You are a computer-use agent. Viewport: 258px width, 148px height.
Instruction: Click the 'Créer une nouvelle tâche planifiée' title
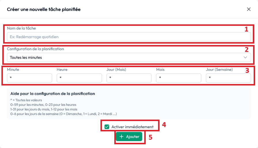pyautogui.click(x=44, y=9)
